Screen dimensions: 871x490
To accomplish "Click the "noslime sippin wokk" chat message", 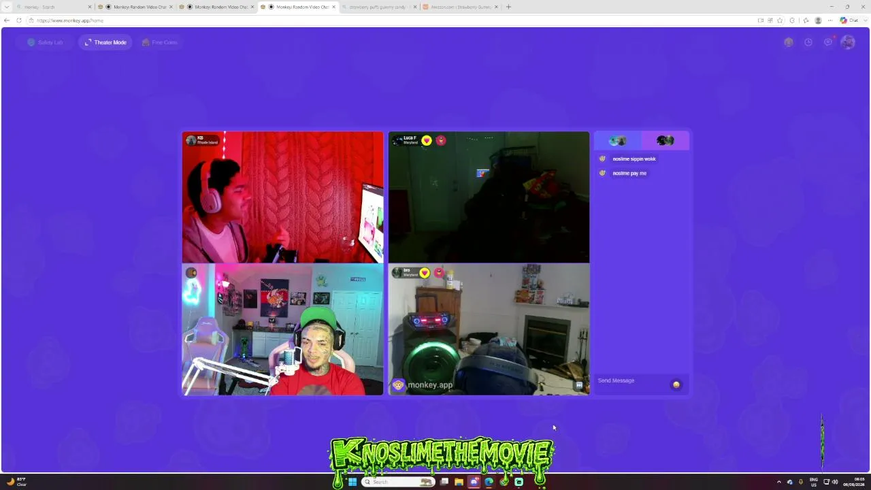I will coord(634,159).
